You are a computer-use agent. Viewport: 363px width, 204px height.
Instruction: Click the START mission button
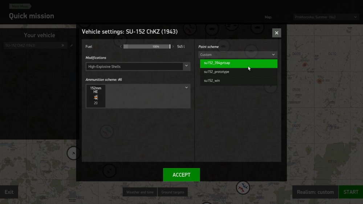pyautogui.click(x=351, y=192)
